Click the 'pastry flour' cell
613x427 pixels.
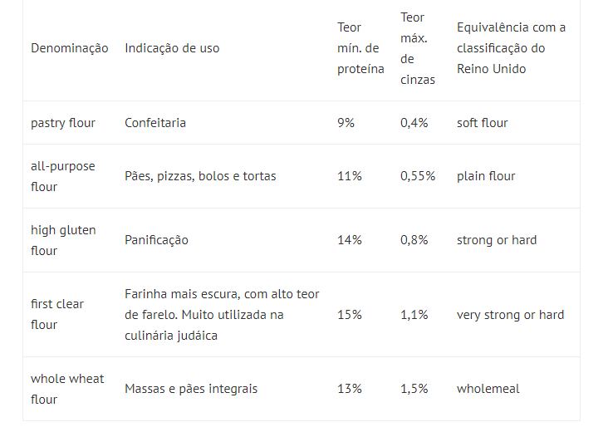click(x=63, y=123)
